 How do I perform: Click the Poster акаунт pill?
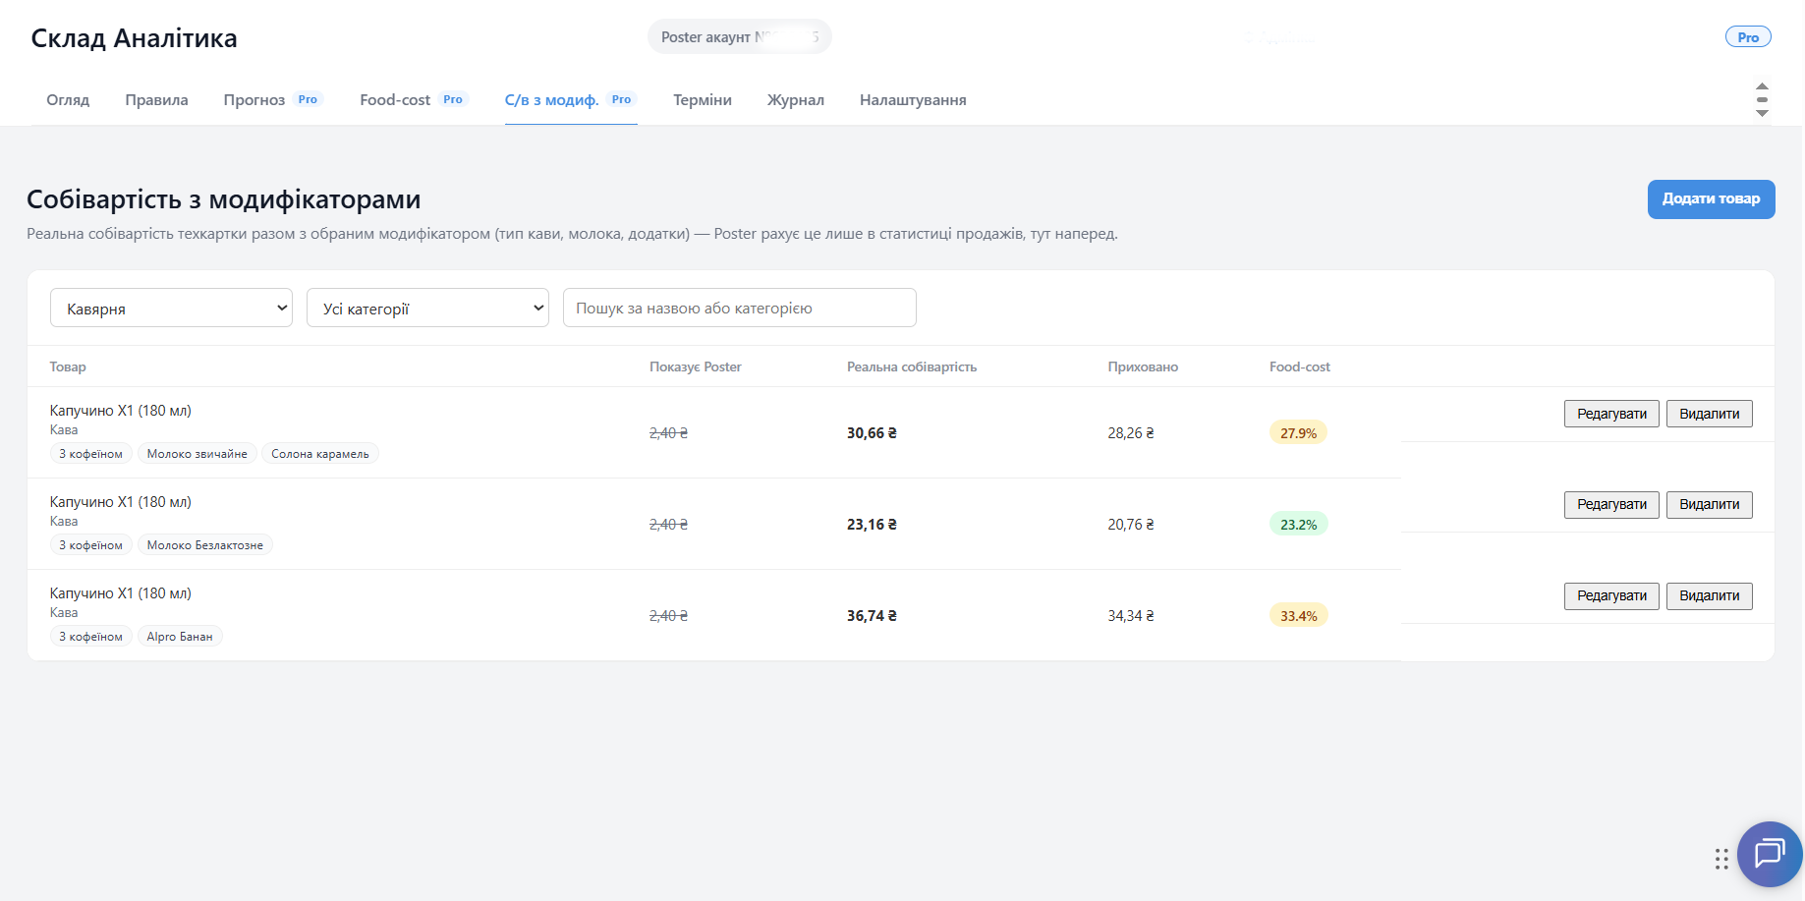(x=739, y=37)
